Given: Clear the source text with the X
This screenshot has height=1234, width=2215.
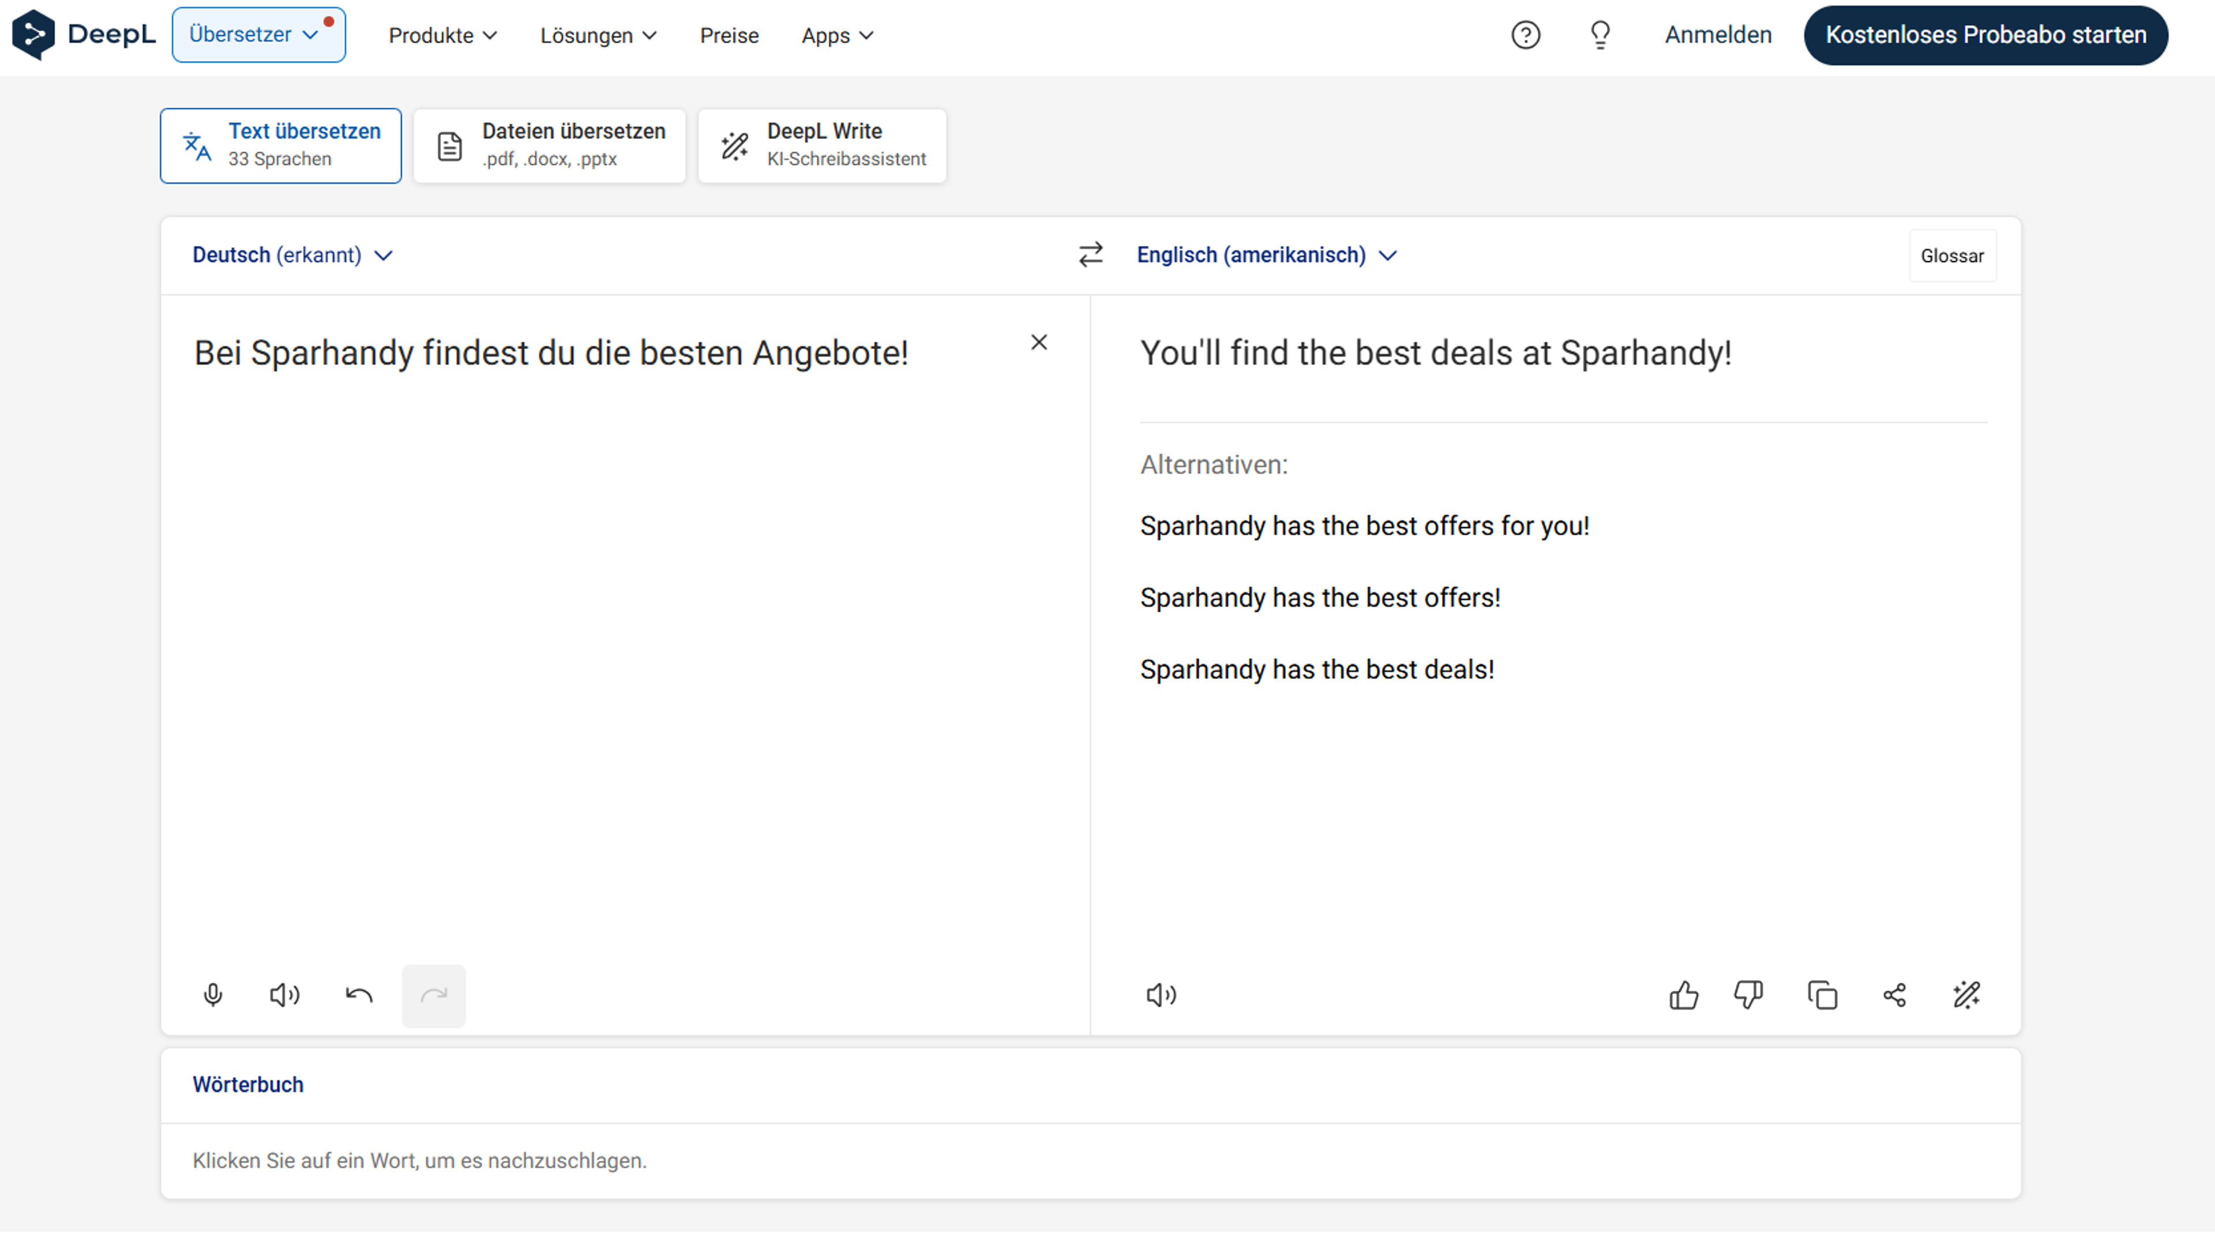Looking at the screenshot, I should click(1039, 342).
